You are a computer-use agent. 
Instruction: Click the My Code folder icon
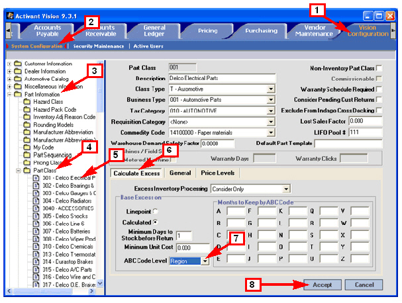(x=27, y=148)
